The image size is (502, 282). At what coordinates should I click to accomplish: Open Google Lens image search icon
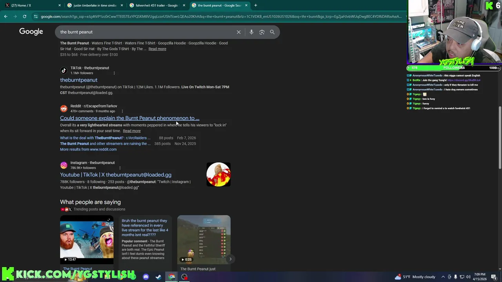tap(262, 32)
